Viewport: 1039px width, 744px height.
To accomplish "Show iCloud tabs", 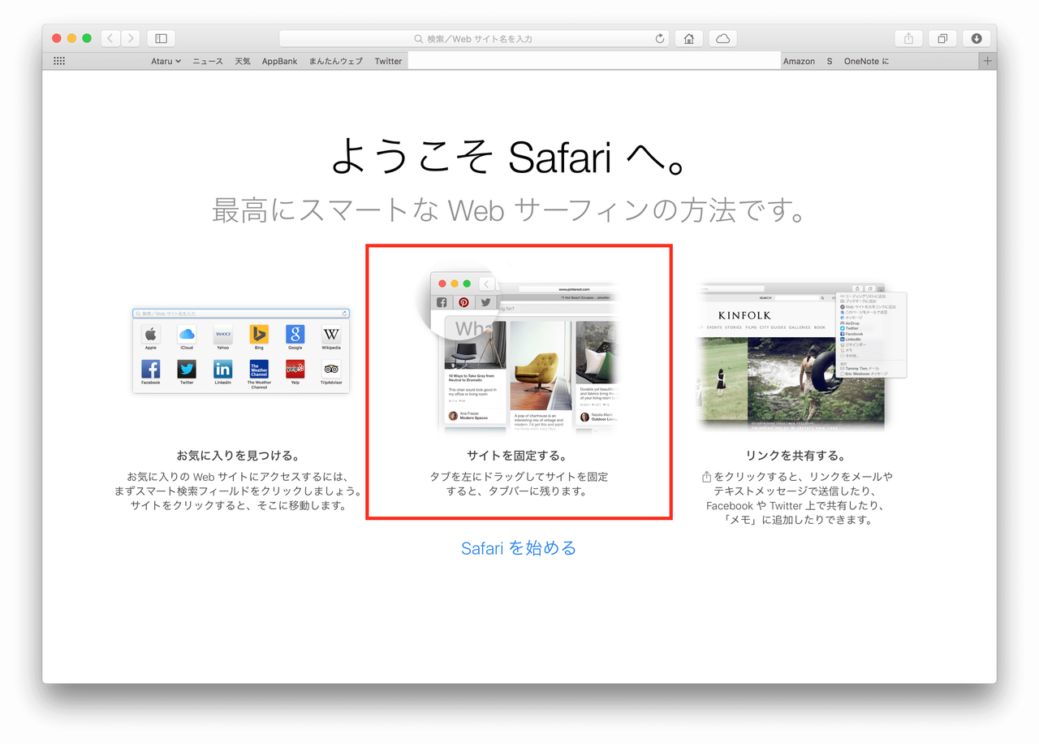I will [x=722, y=38].
